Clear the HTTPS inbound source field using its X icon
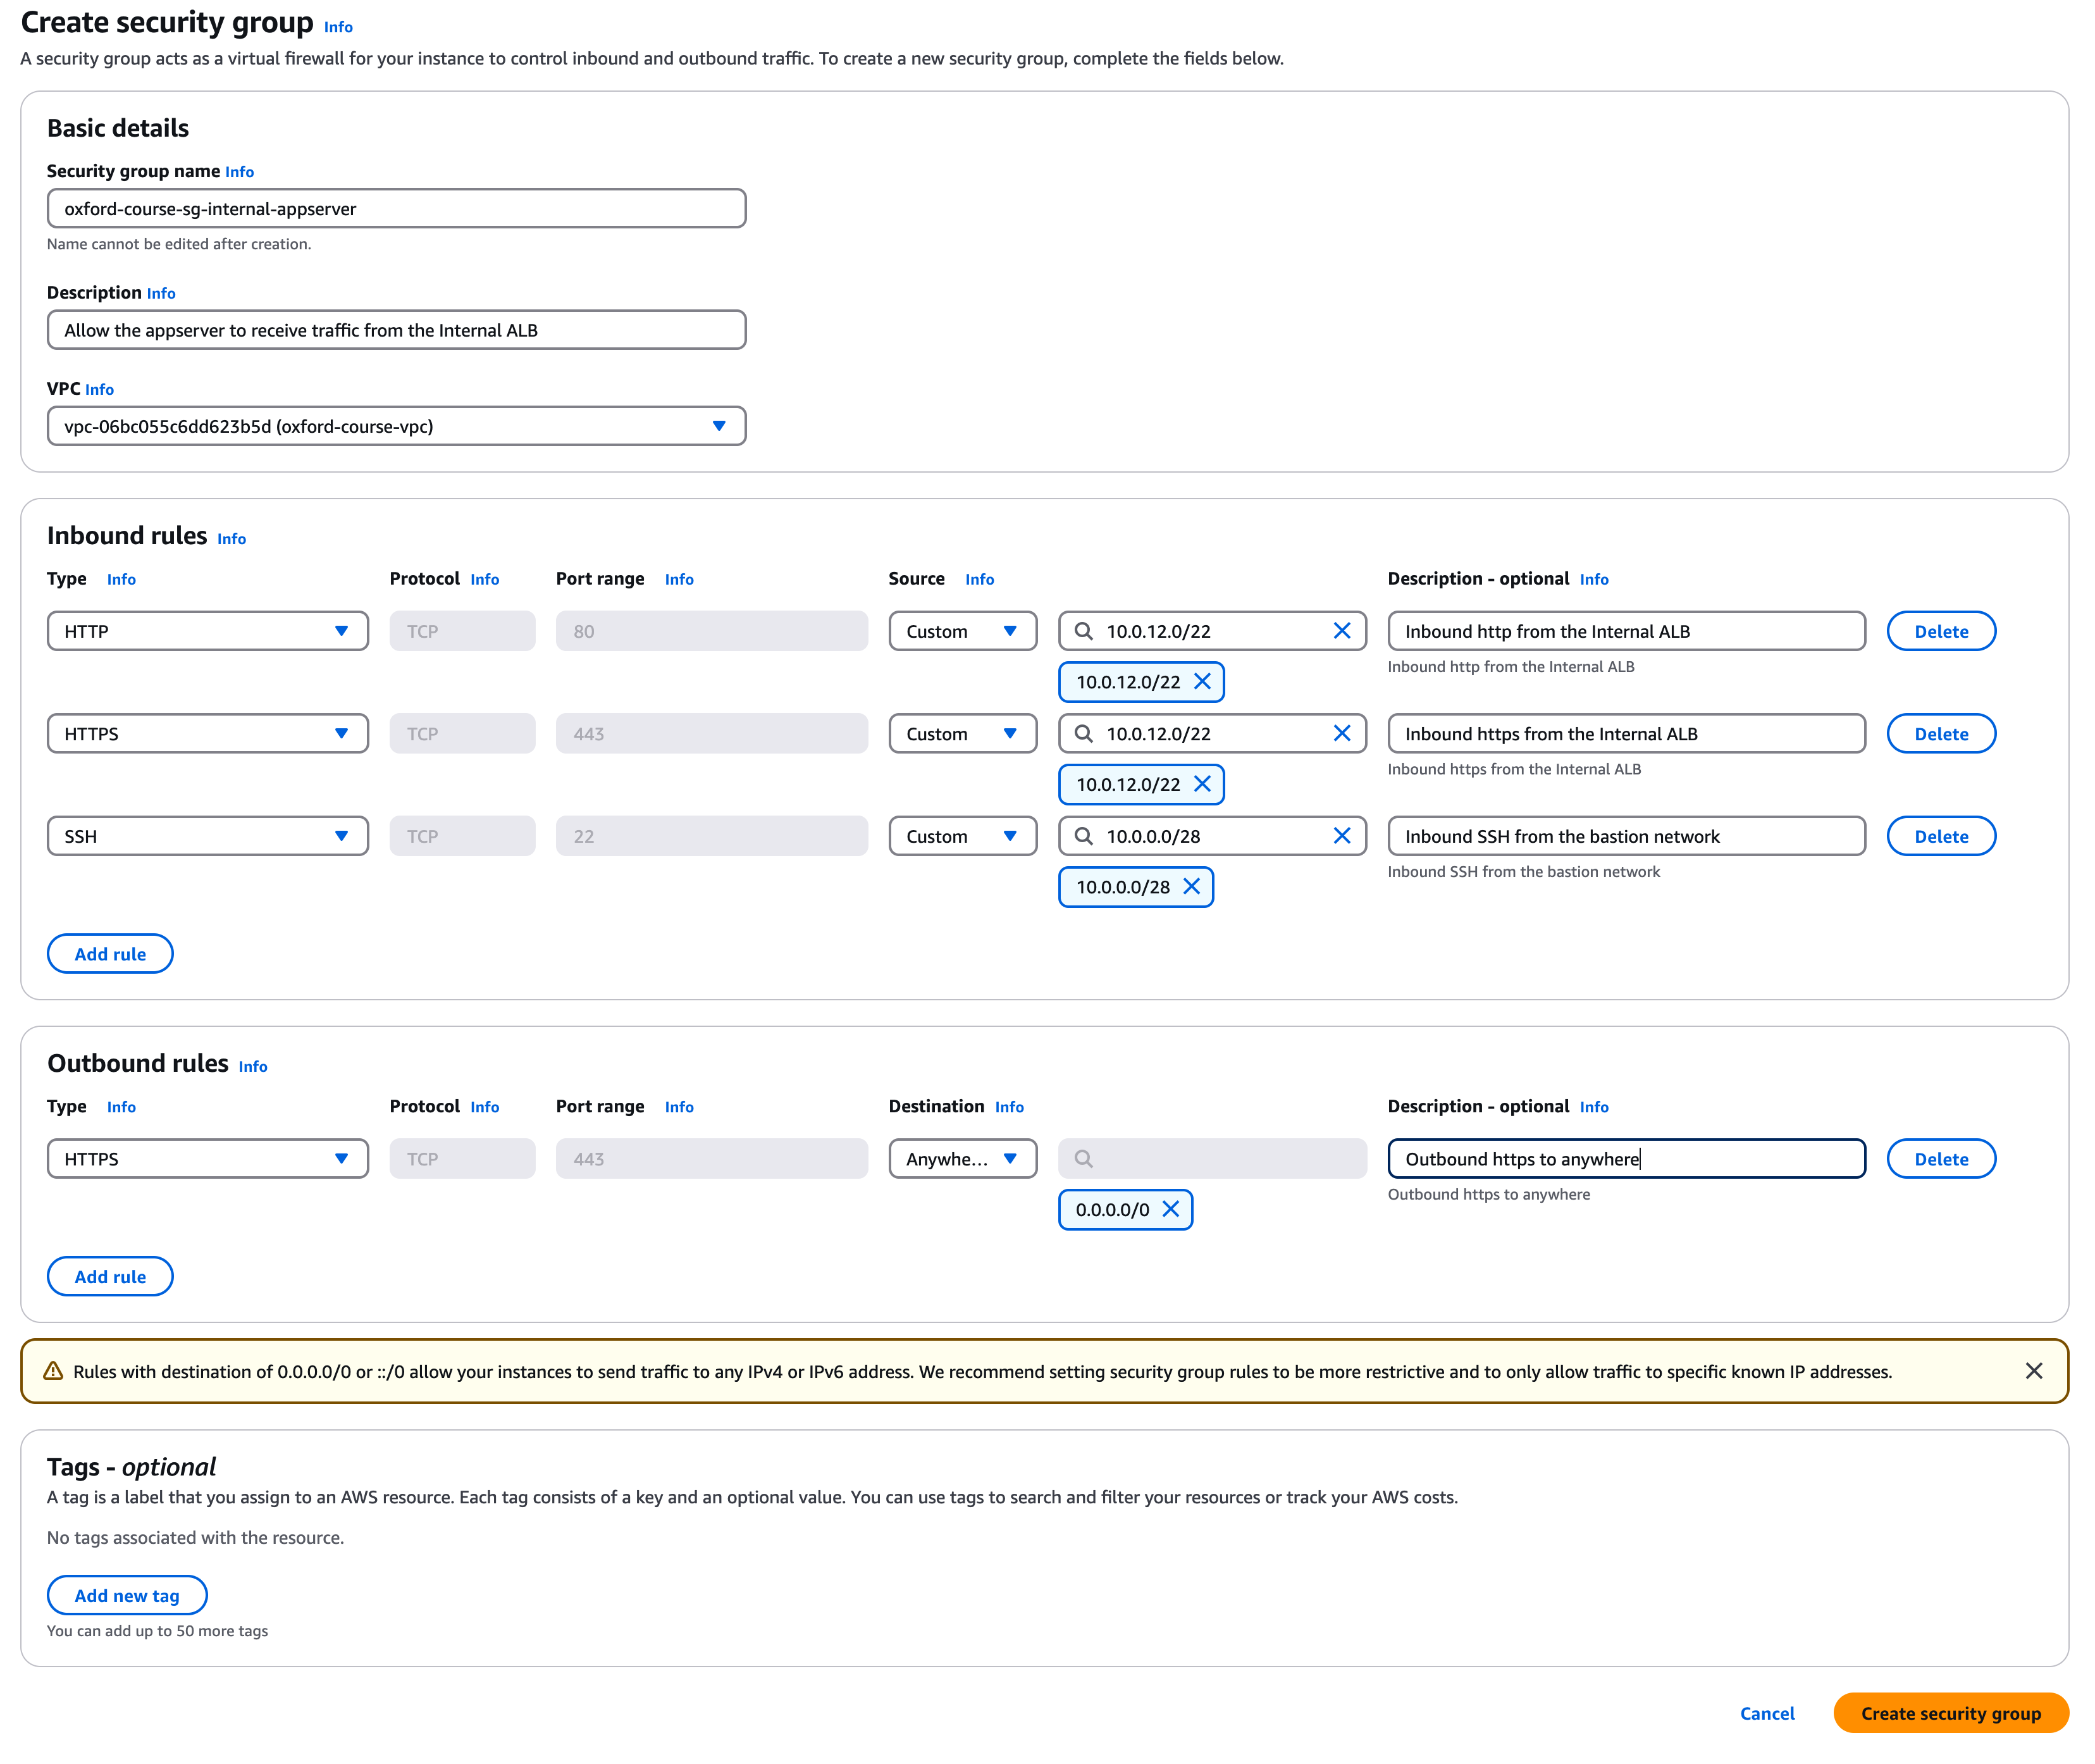The height and width of the screenshot is (1764, 2095). (1342, 733)
